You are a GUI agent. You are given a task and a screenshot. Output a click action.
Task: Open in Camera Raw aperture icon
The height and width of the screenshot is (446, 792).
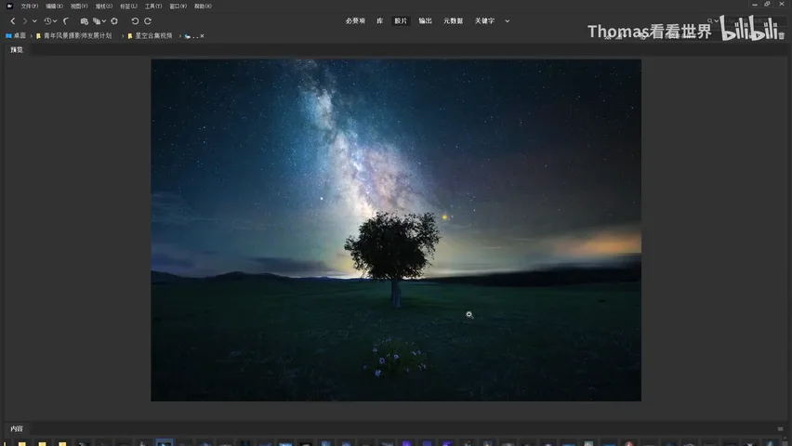pos(114,21)
